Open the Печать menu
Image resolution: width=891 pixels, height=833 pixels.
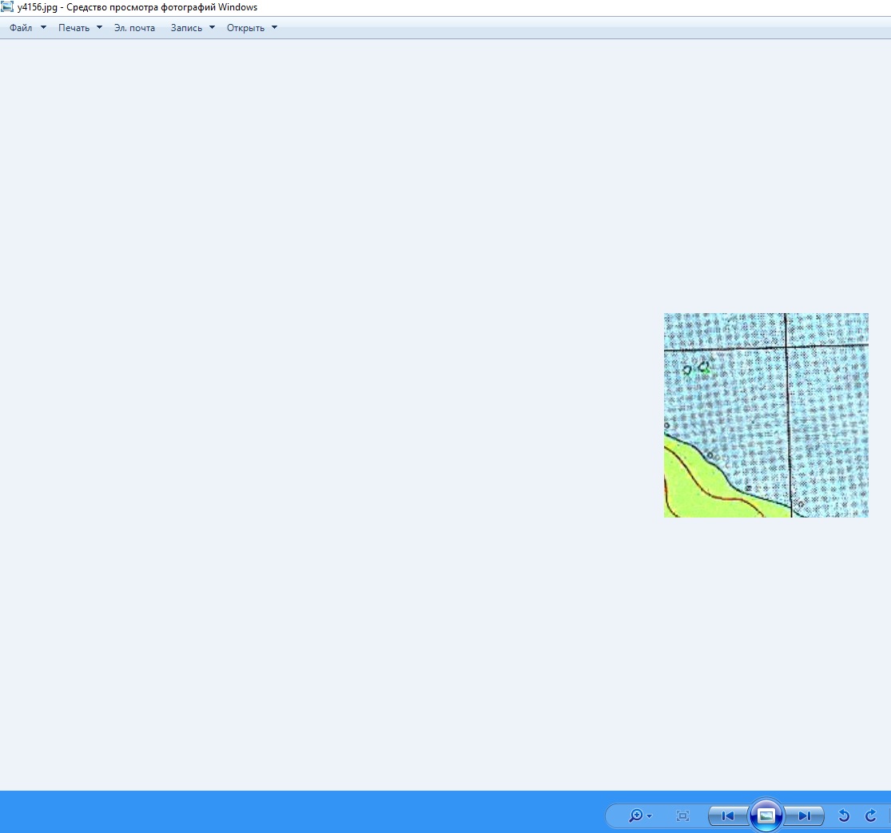[74, 28]
